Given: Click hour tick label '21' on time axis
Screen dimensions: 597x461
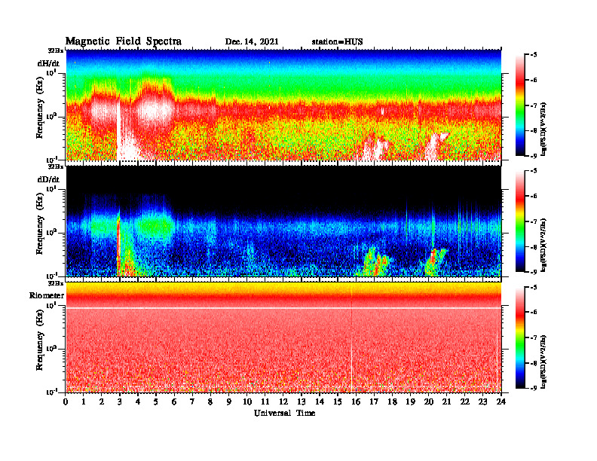Looking at the screenshot, I should 446,402.
